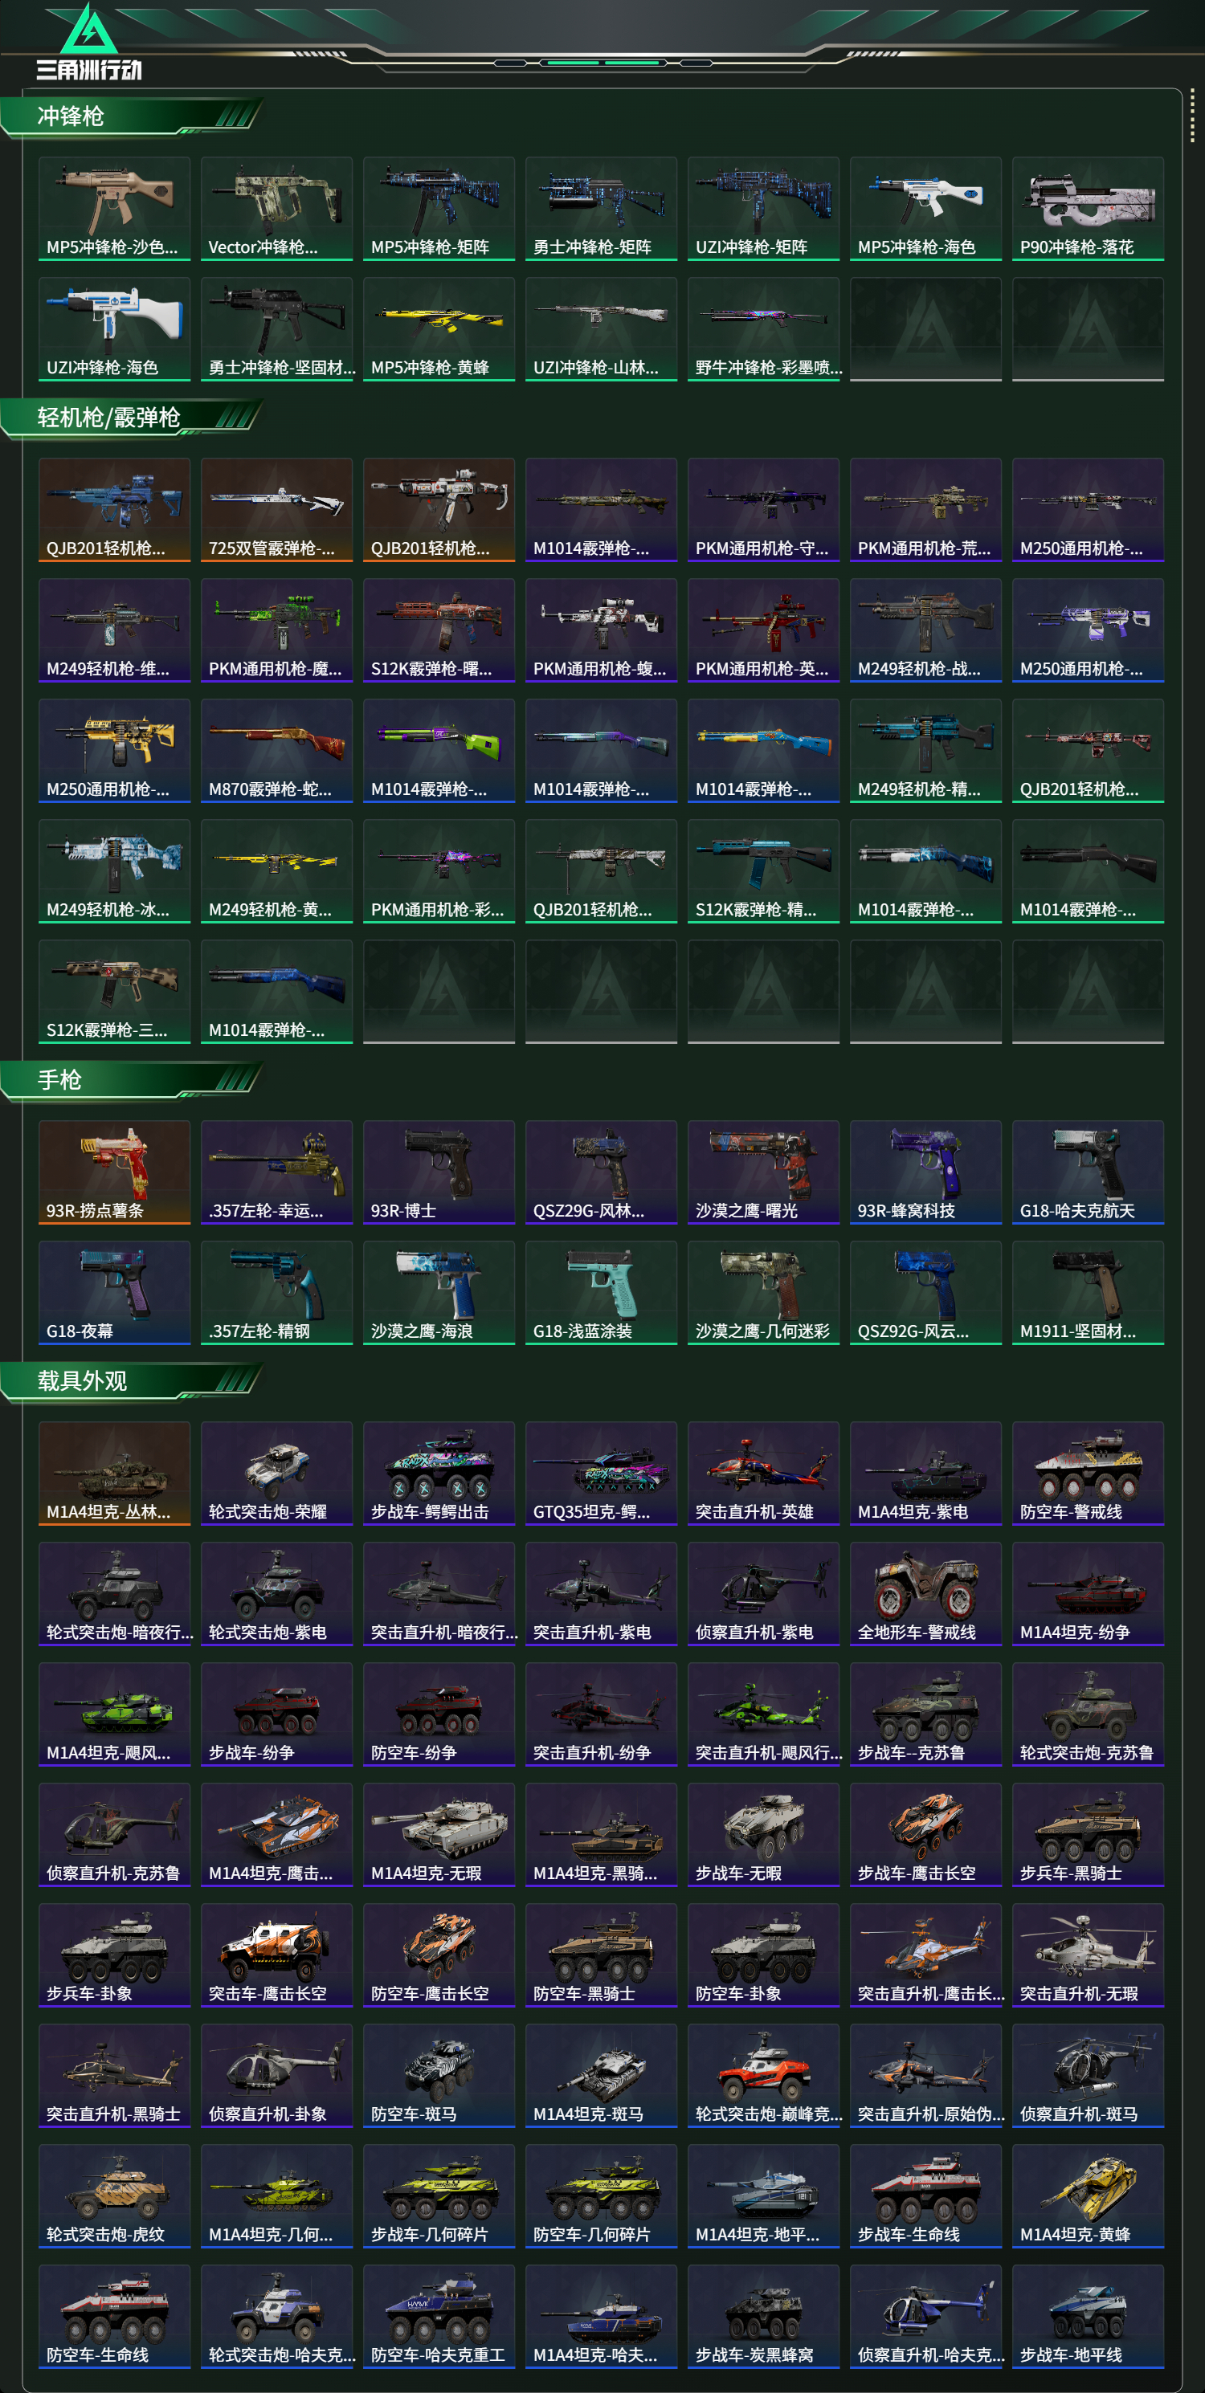The height and width of the screenshot is (2393, 1205).
Task: Select the 725双管霰弹枪 skin tile
Action: pyautogui.click(x=277, y=509)
